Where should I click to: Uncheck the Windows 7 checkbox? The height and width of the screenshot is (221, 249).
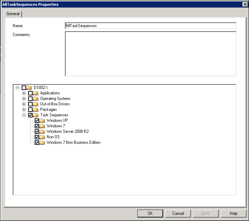[37, 126]
